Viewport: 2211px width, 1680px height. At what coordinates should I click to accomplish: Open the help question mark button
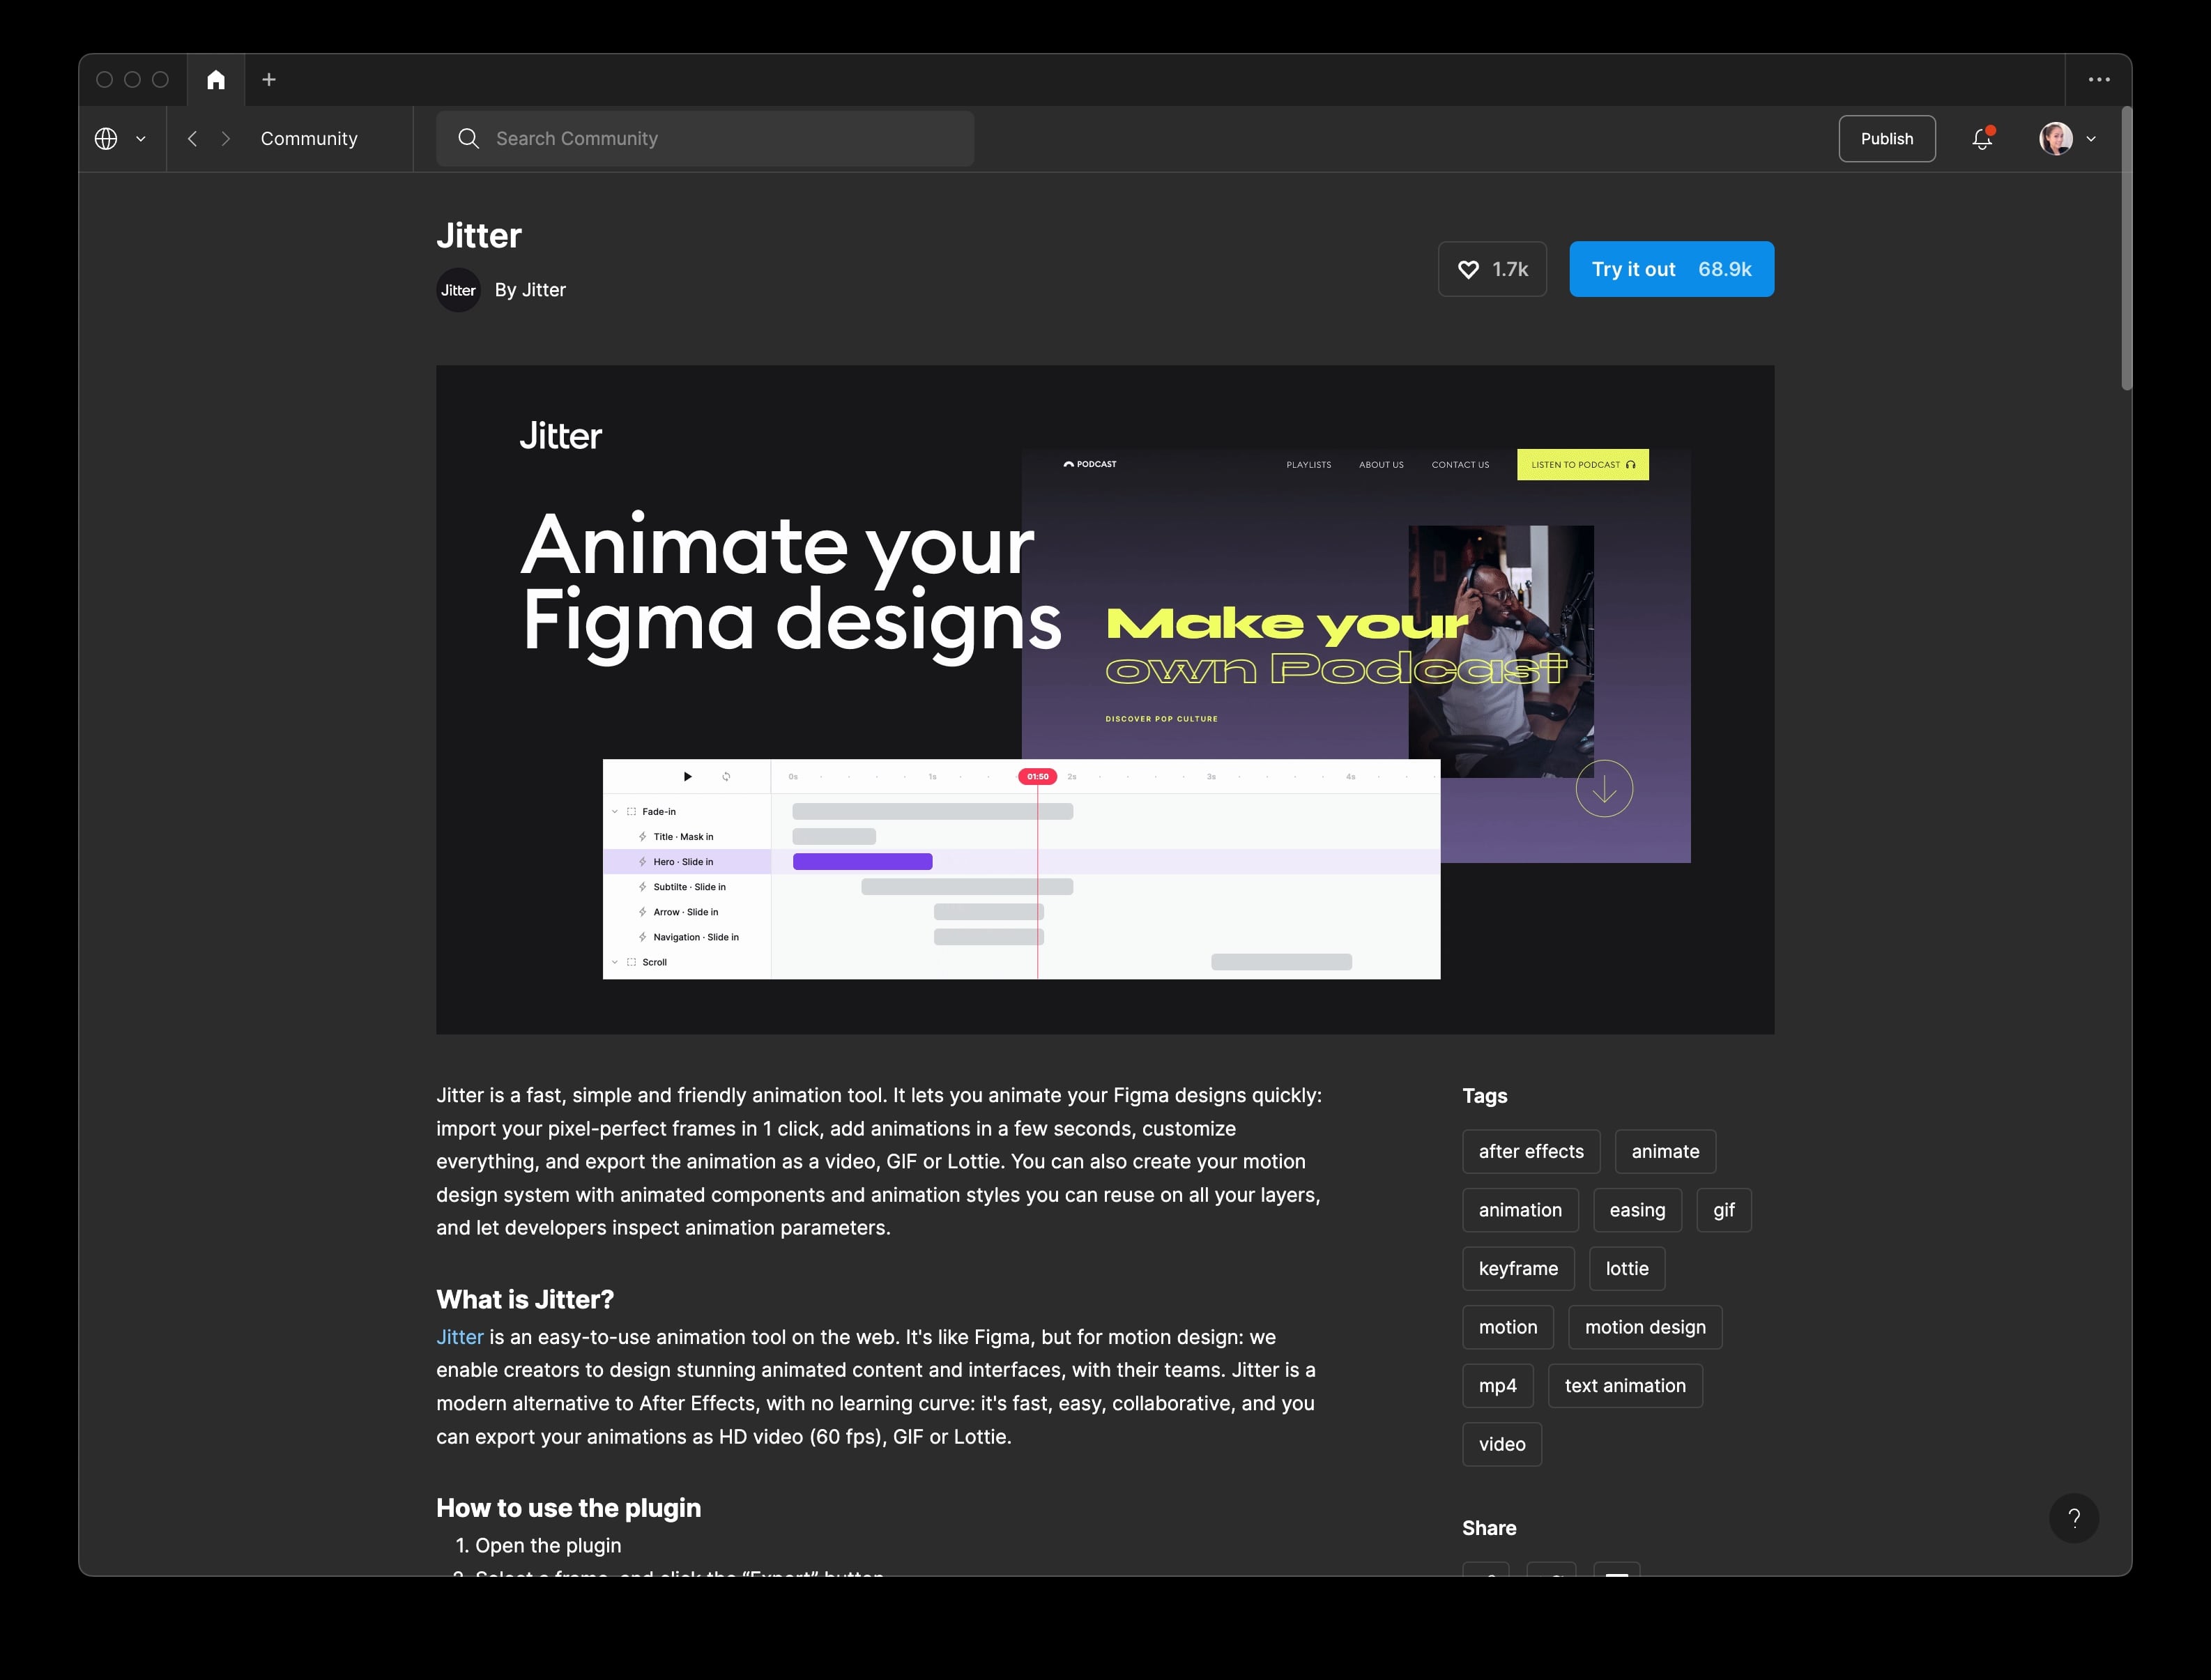click(x=2074, y=1518)
